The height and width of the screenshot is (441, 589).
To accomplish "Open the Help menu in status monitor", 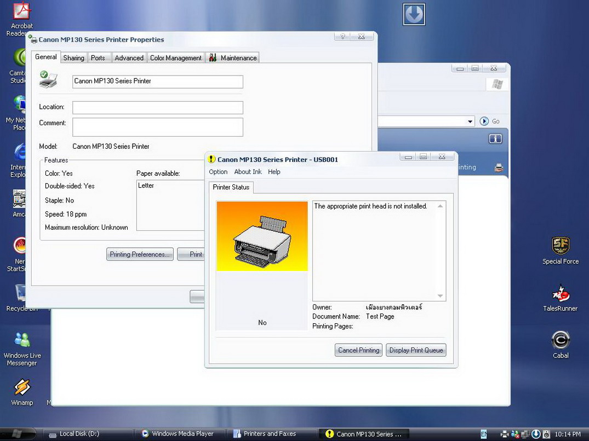I will pyautogui.click(x=274, y=172).
